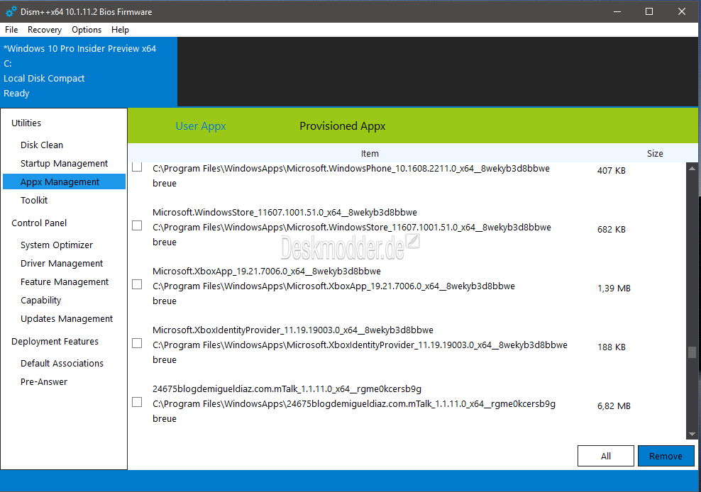
Task: Open the Options menu
Action: click(87, 30)
